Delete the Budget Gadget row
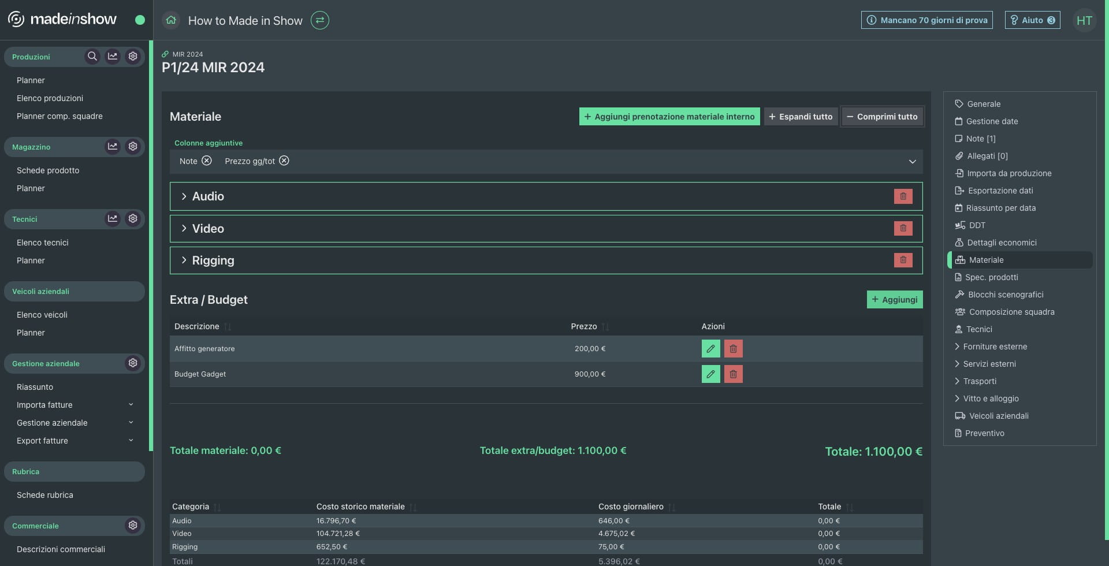This screenshot has width=1109, height=566. (734, 374)
